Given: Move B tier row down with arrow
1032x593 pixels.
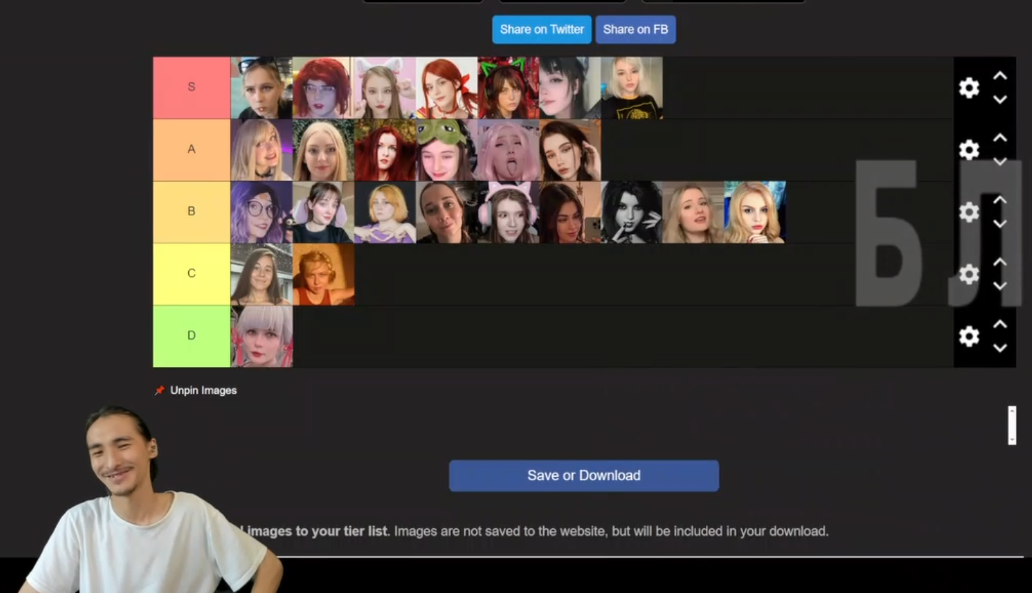Looking at the screenshot, I should click(1000, 224).
